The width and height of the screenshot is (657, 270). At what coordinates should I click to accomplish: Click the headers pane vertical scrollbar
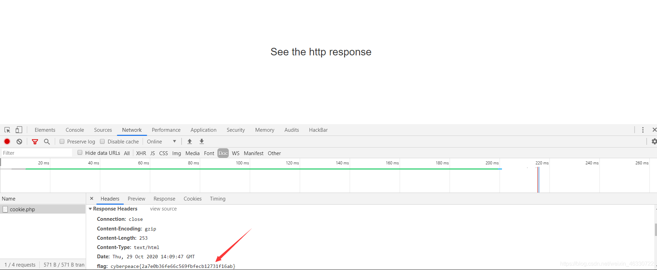tap(656, 230)
